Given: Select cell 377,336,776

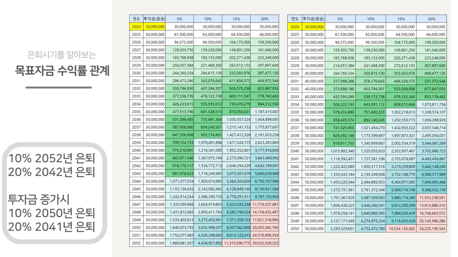Looking at the screenshot, I should click(x=180, y=96).
